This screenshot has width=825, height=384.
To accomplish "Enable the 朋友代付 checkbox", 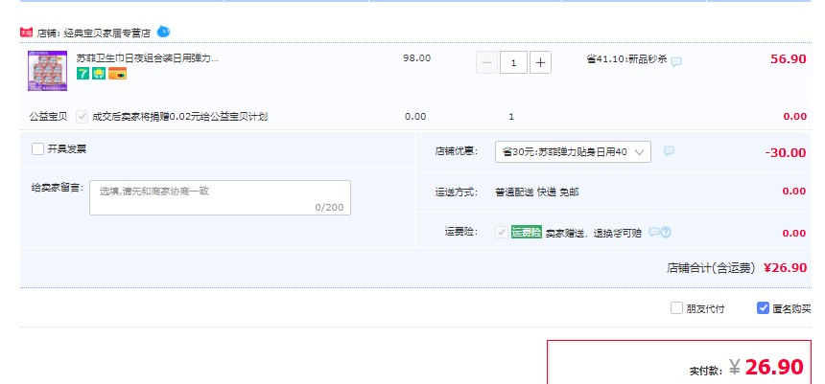I will [676, 308].
